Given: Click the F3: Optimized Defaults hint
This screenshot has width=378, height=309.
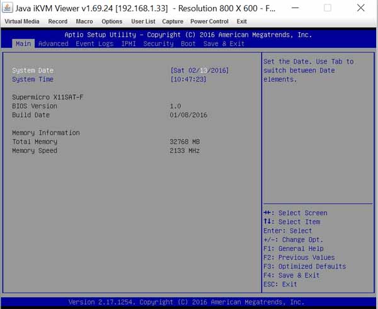Looking at the screenshot, I should pyautogui.click(x=305, y=266).
